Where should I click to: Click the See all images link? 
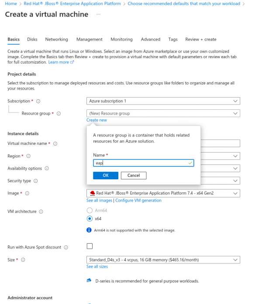pos(99,200)
